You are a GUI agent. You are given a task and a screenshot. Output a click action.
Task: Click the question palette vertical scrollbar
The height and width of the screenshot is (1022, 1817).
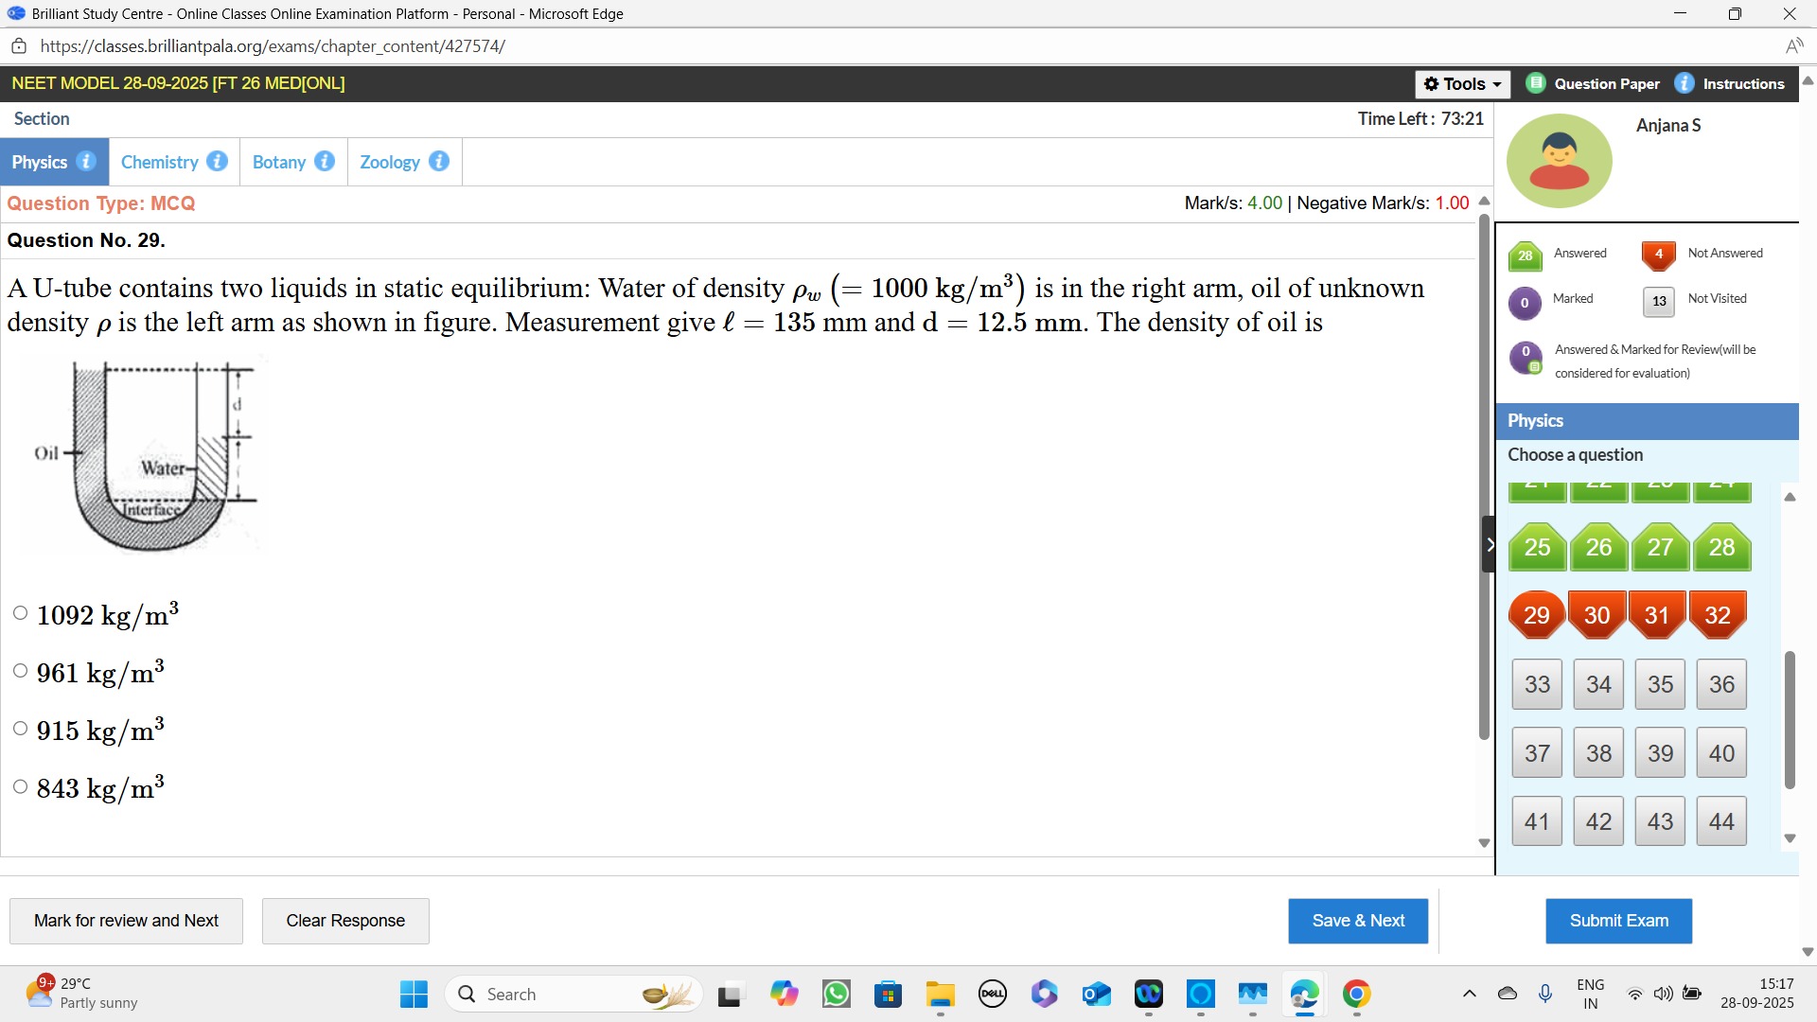[1789, 719]
